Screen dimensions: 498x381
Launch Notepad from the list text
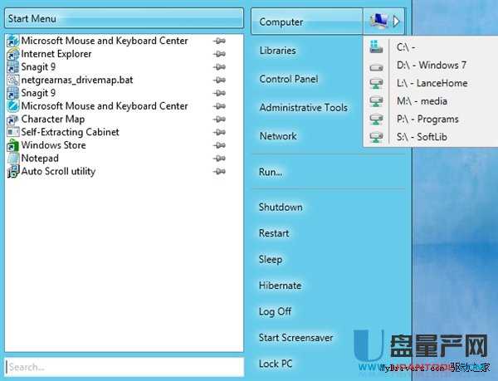click(40, 159)
